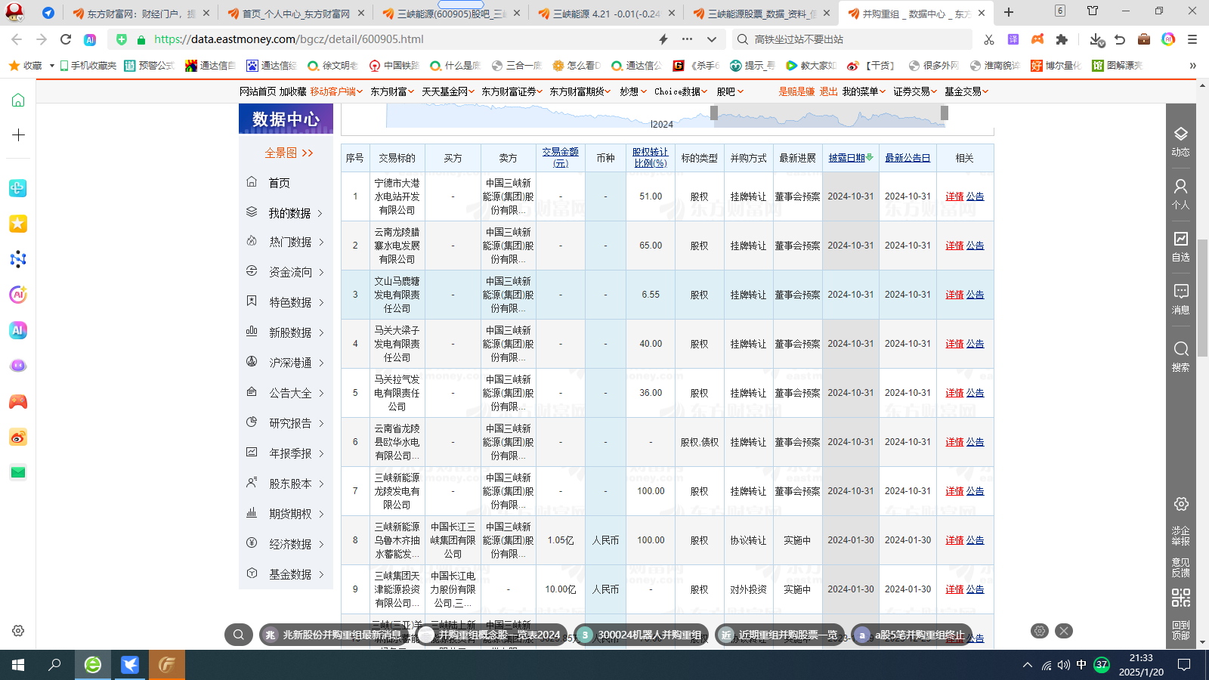Open 动态 layers icon in right sidebar
Screen dimensions: 1209x680
click(1180, 141)
